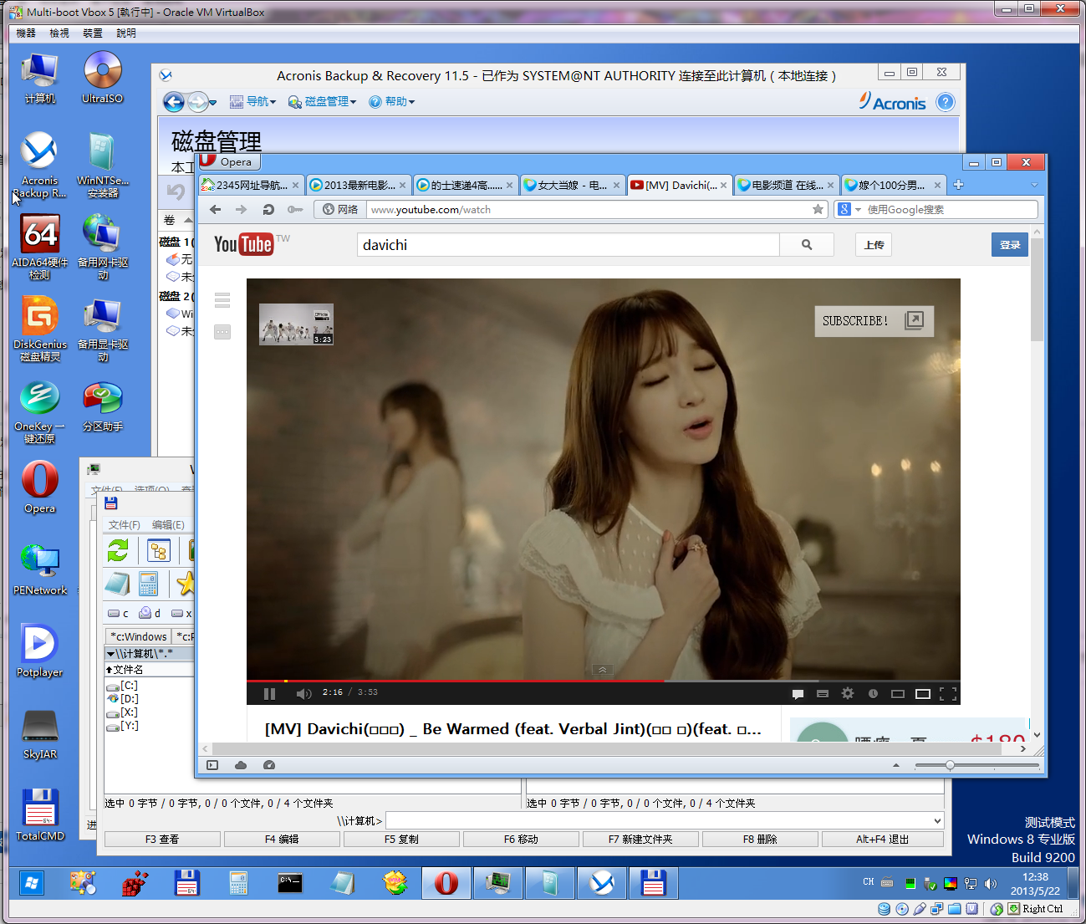Open Potplayer desktop icon
Screen dimensions: 1086x924
(x=39, y=651)
